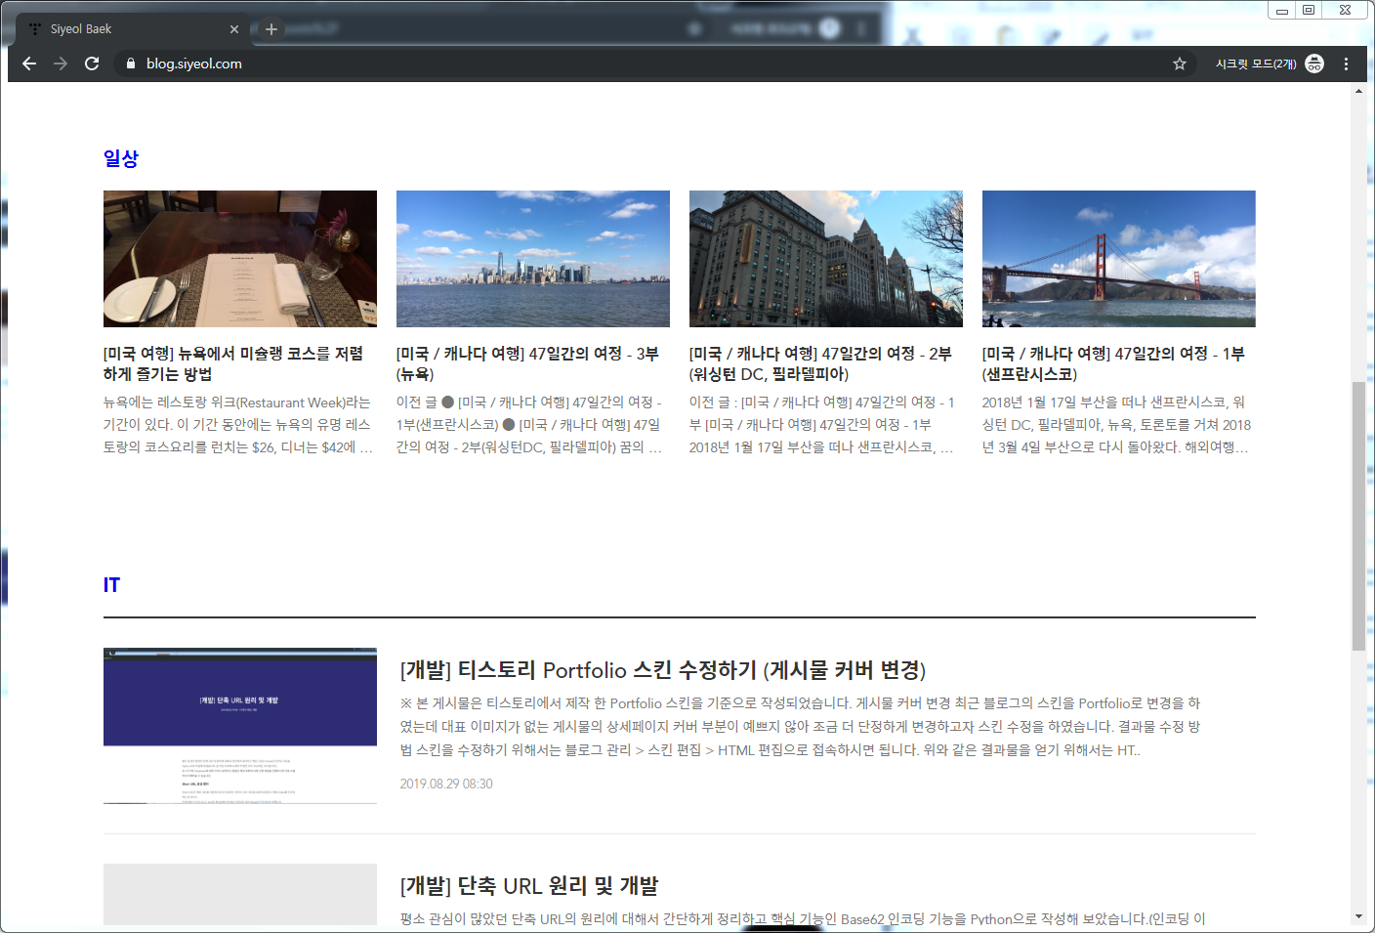Open the incognito mode profile icon

point(1314,64)
